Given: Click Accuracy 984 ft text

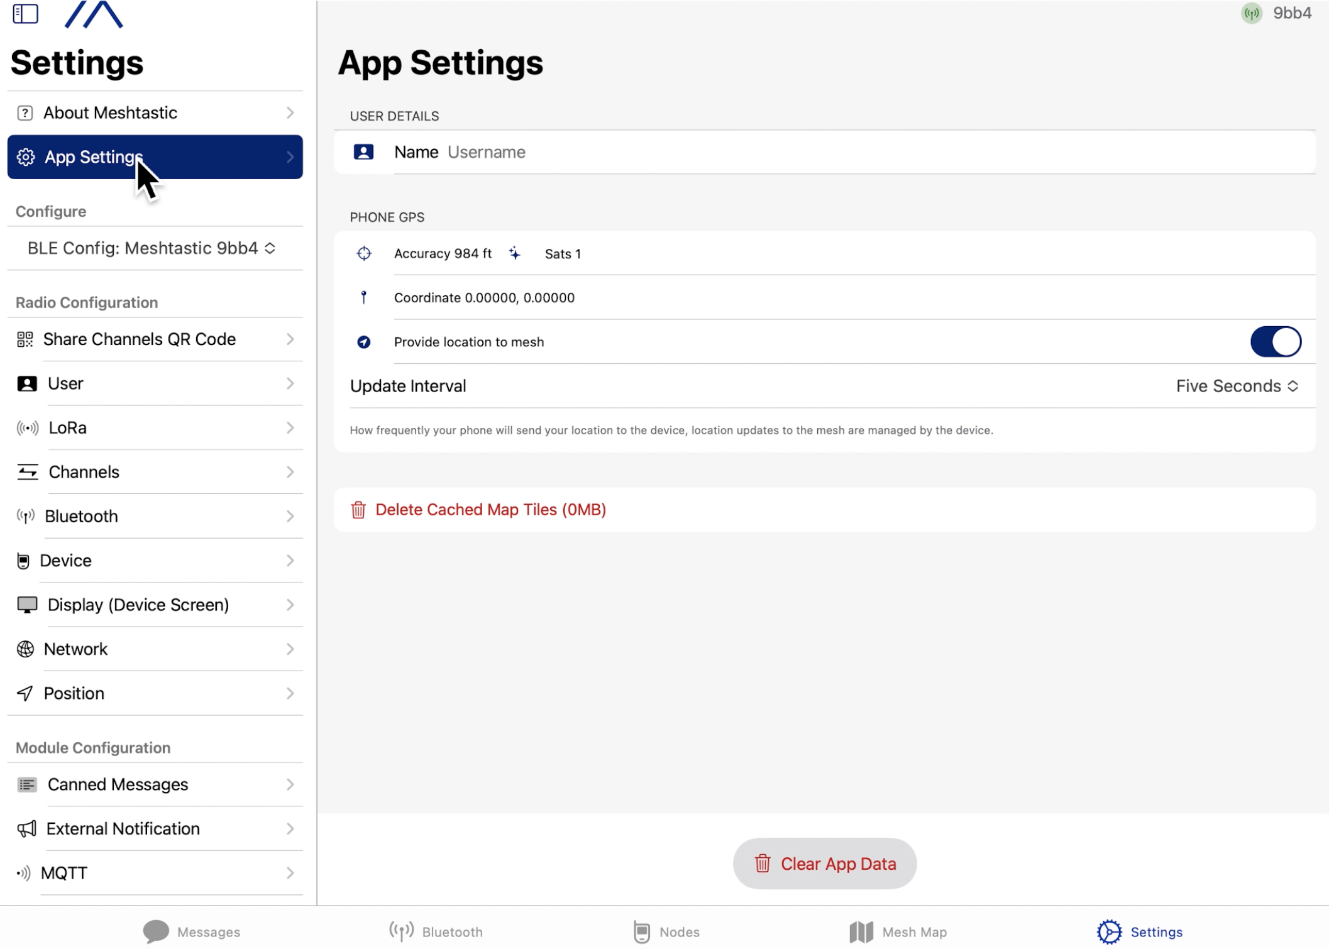Looking at the screenshot, I should (443, 253).
